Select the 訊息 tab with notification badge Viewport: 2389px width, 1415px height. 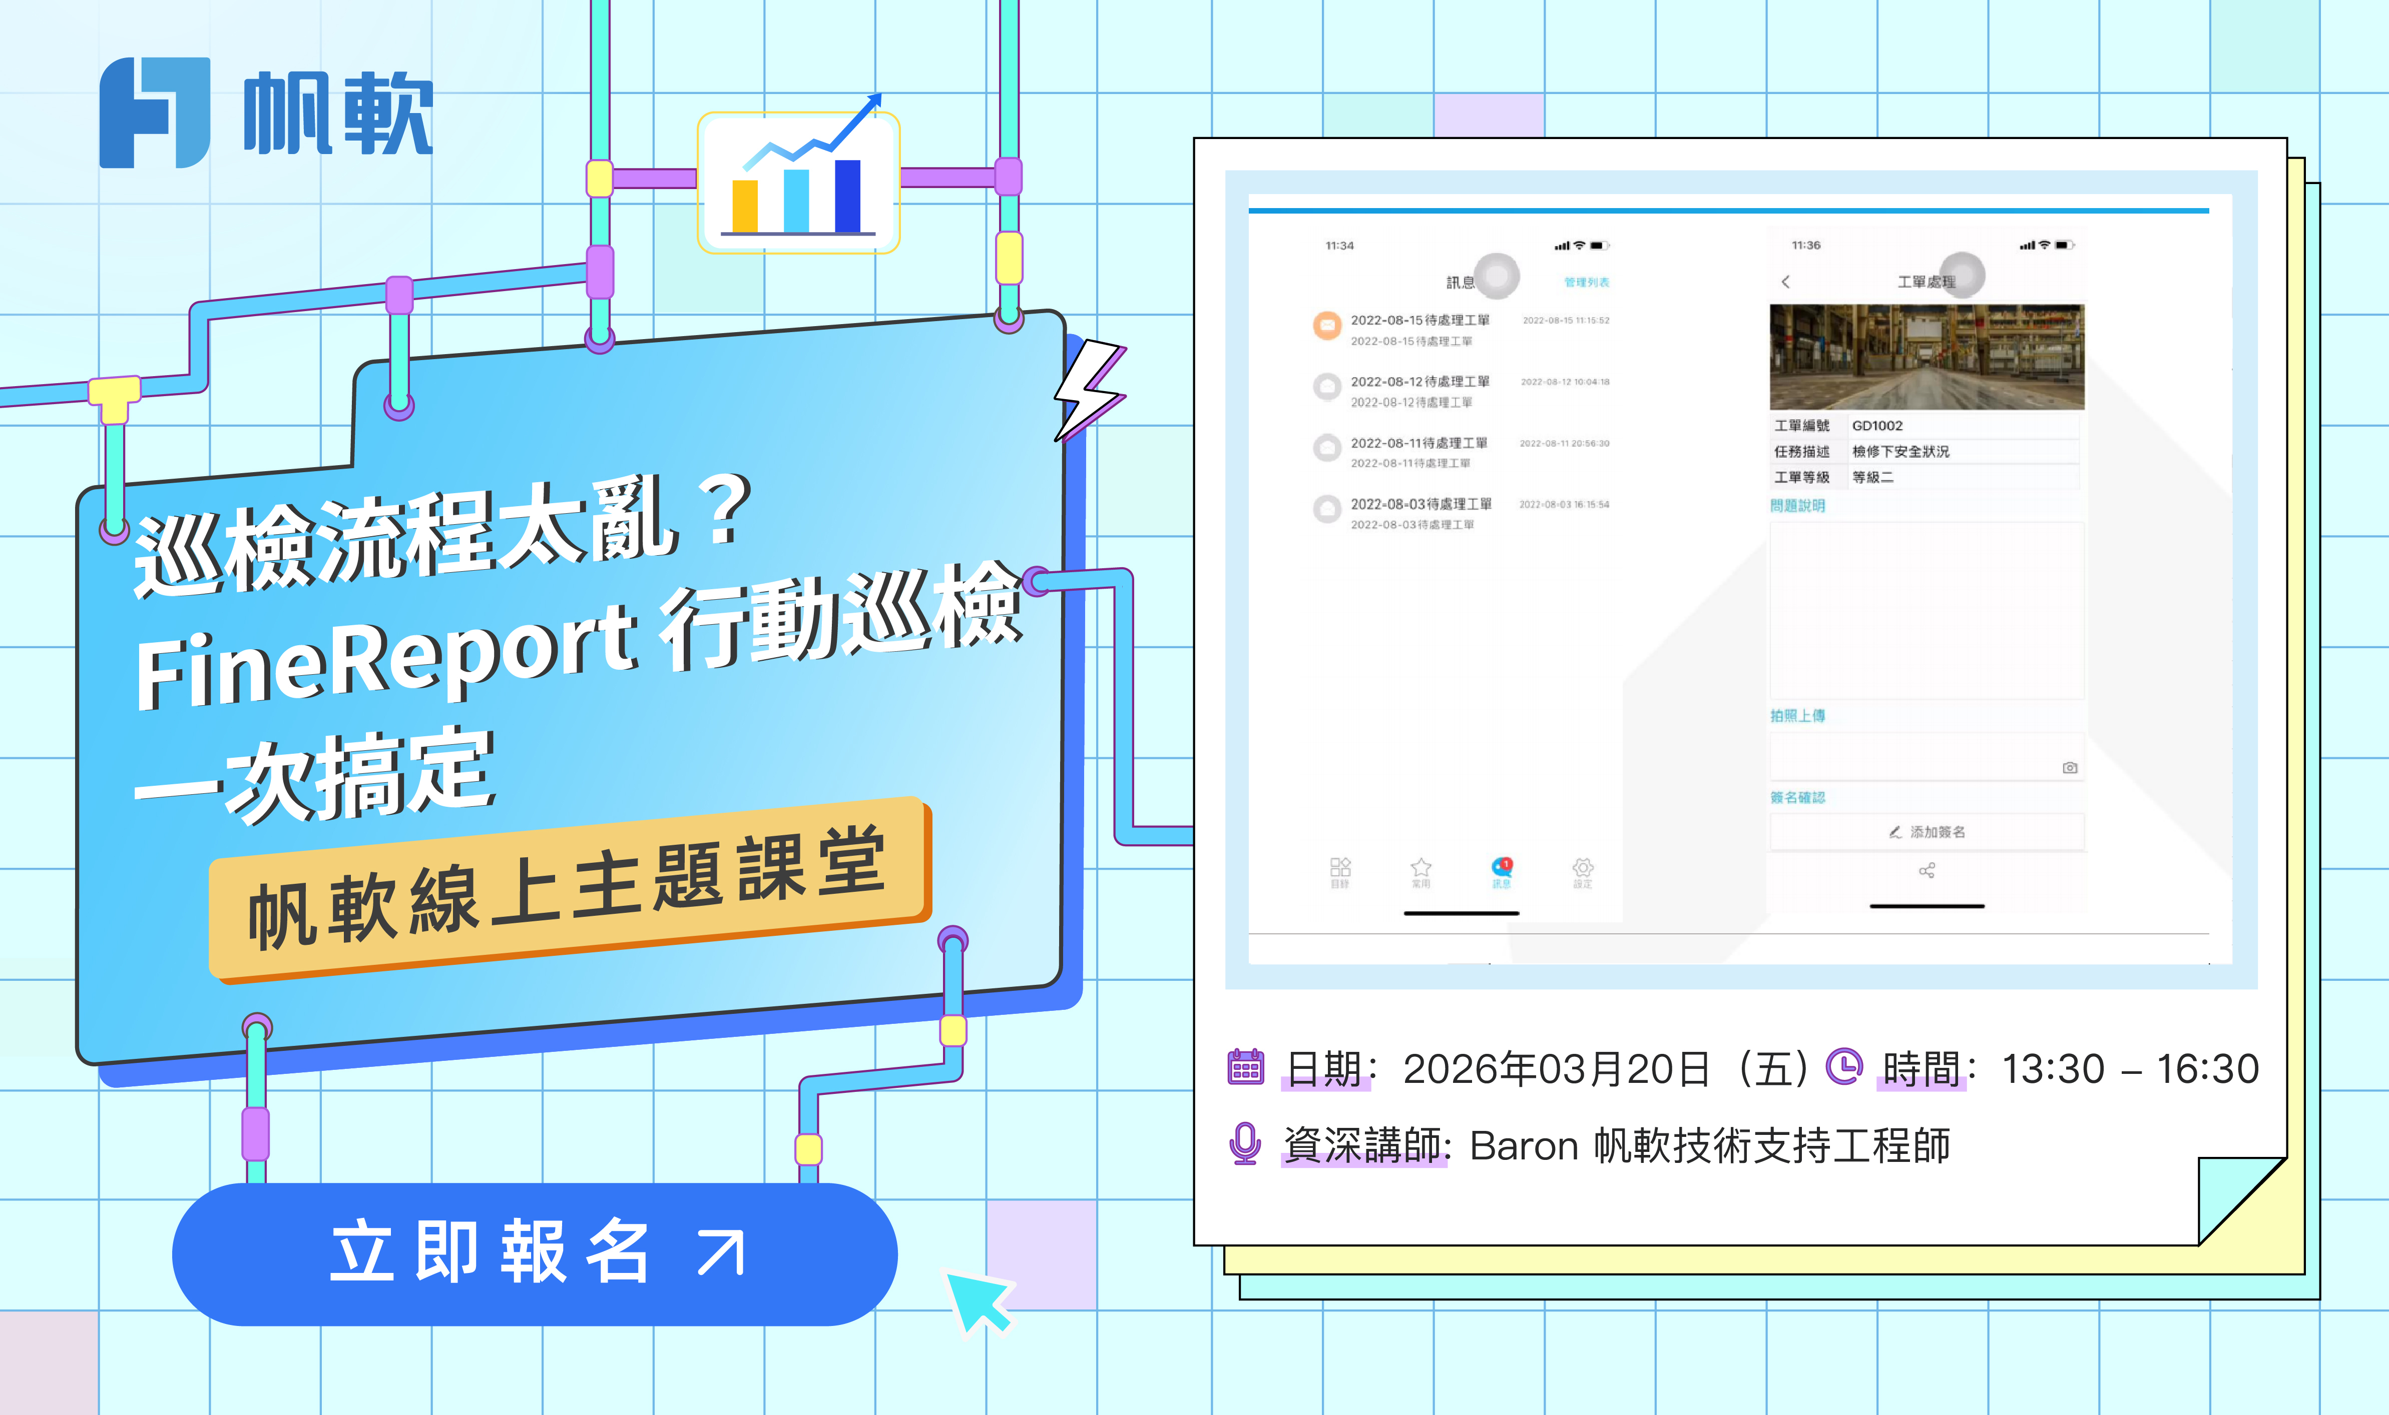pos(1502,870)
